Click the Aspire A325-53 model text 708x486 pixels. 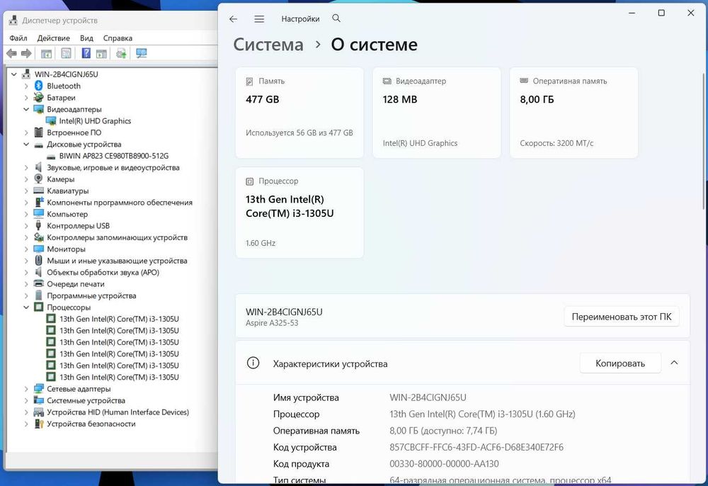click(272, 323)
